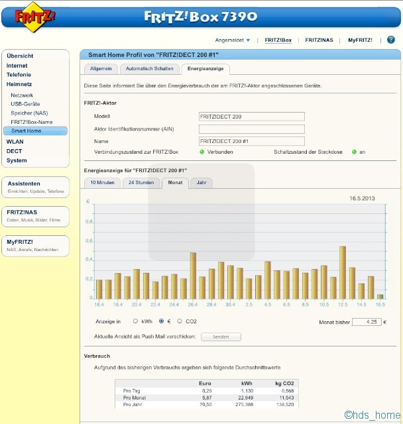Open the System menu
This screenshot has height=424, width=403.
[17, 160]
